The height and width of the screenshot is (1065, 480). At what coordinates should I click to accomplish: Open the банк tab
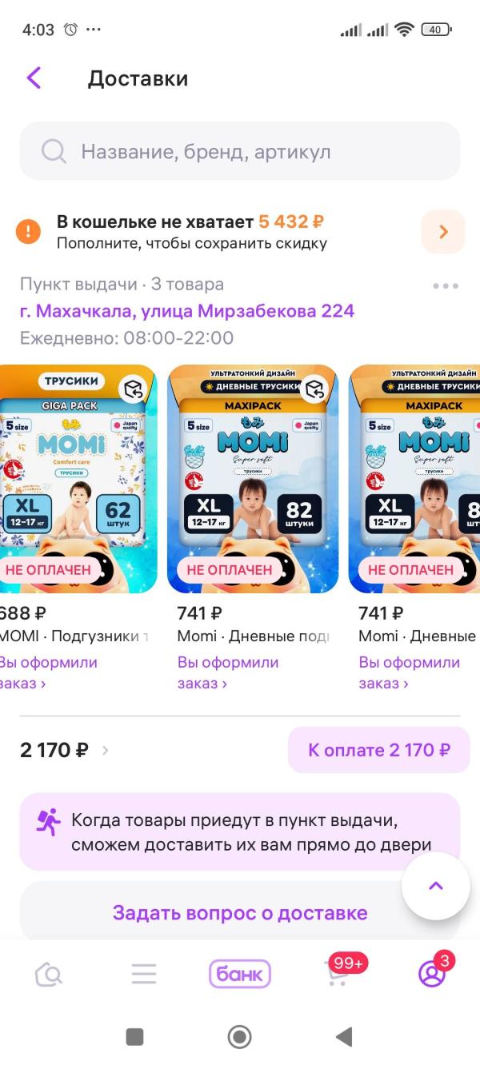click(x=240, y=974)
